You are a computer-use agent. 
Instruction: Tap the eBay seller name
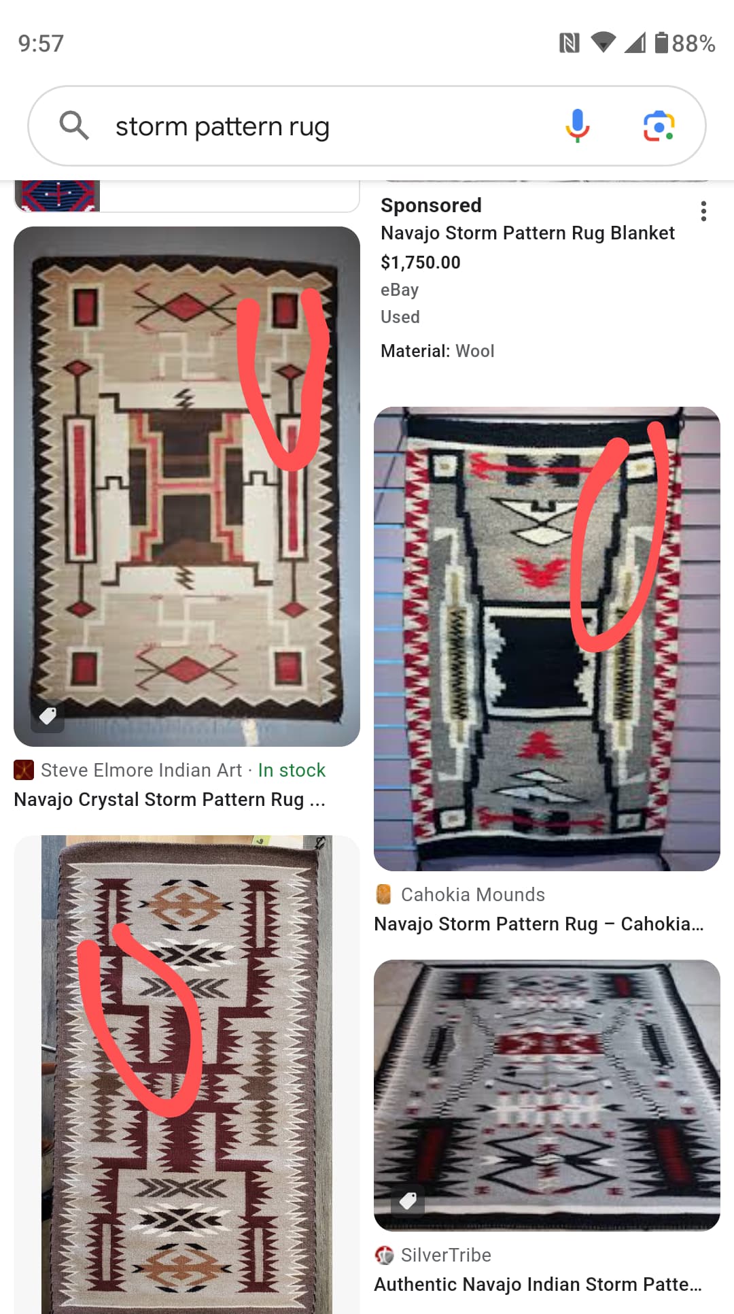coord(400,290)
